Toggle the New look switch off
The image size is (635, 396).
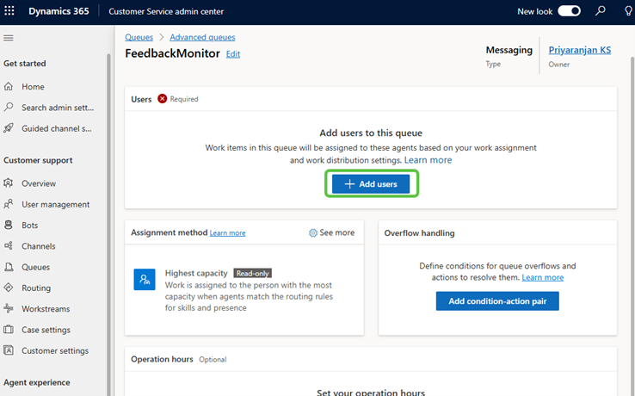point(569,11)
